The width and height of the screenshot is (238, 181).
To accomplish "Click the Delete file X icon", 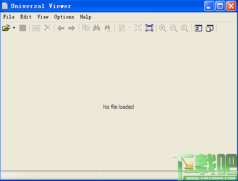I will point(47,28).
